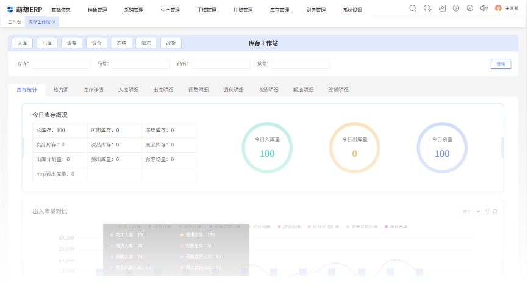This screenshot has width=528, height=299.
Task: Click the 今日余量 circle showing 100
Action: pos(442,148)
